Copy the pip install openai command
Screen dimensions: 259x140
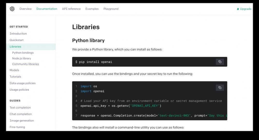click(x=220, y=62)
